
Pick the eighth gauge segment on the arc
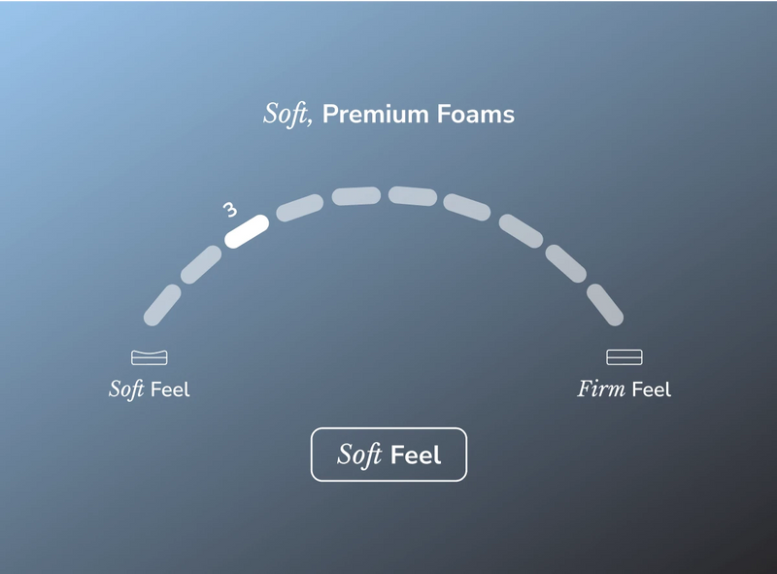click(x=521, y=231)
